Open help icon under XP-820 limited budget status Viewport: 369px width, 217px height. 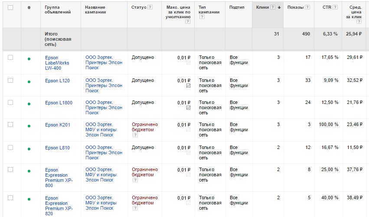point(135,208)
